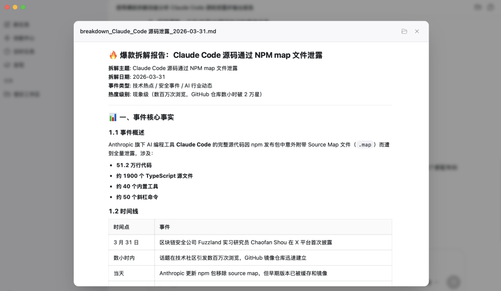Click the "约 40 个内置工具" bullet item
Viewport: 501px width, 291px height.
pyautogui.click(x=137, y=186)
